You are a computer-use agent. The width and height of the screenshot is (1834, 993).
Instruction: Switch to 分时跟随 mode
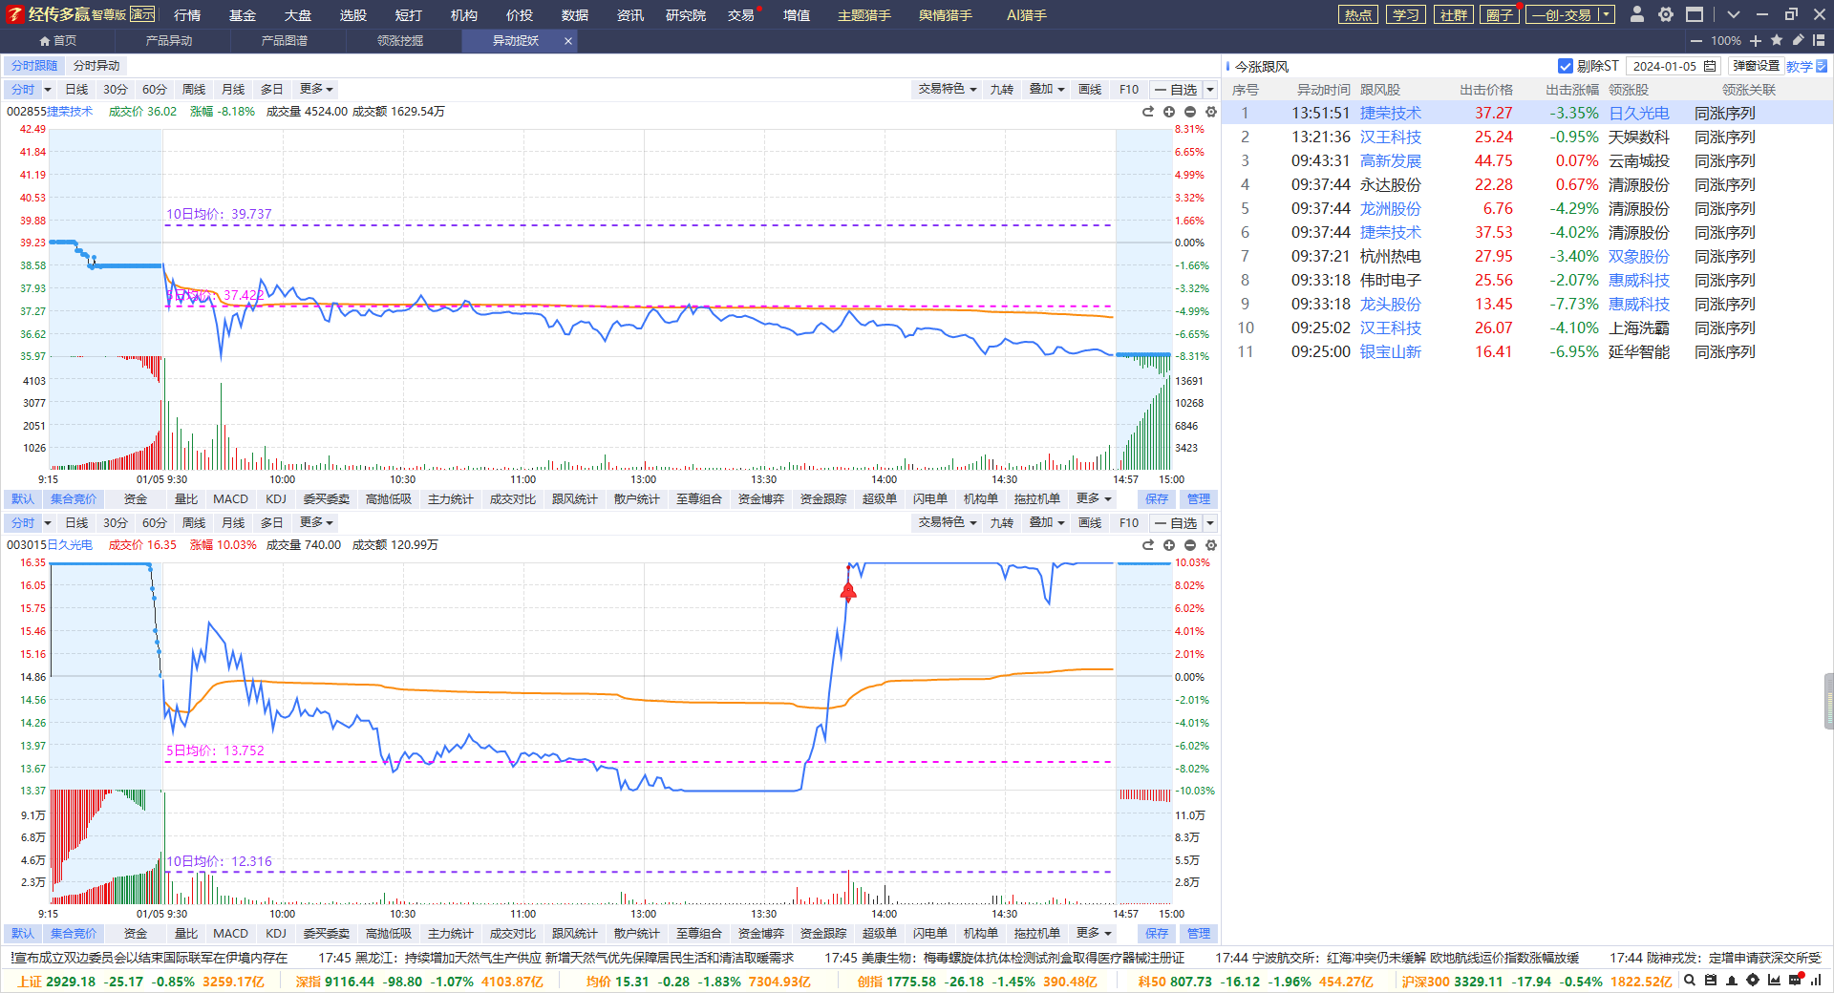pyautogui.click(x=34, y=66)
